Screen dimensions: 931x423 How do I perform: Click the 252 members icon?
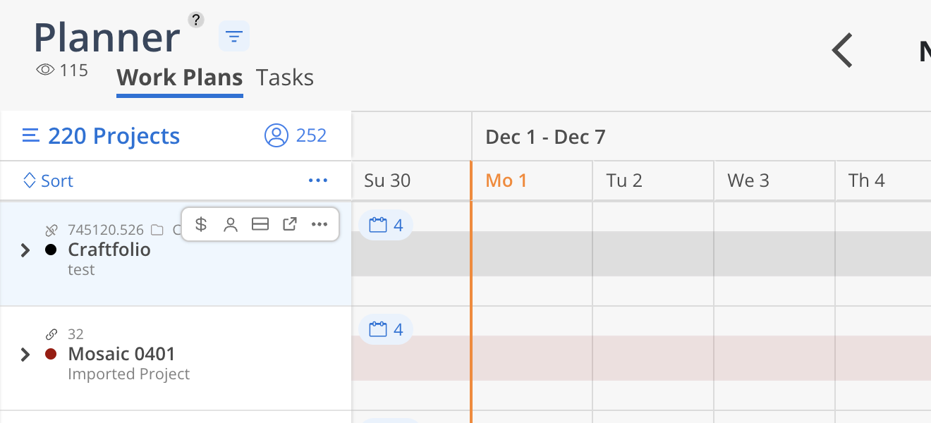click(276, 135)
